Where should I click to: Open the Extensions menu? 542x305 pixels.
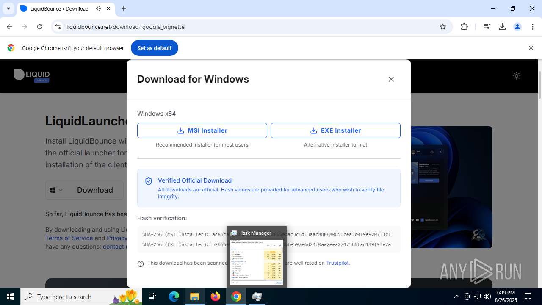click(465, 27)
